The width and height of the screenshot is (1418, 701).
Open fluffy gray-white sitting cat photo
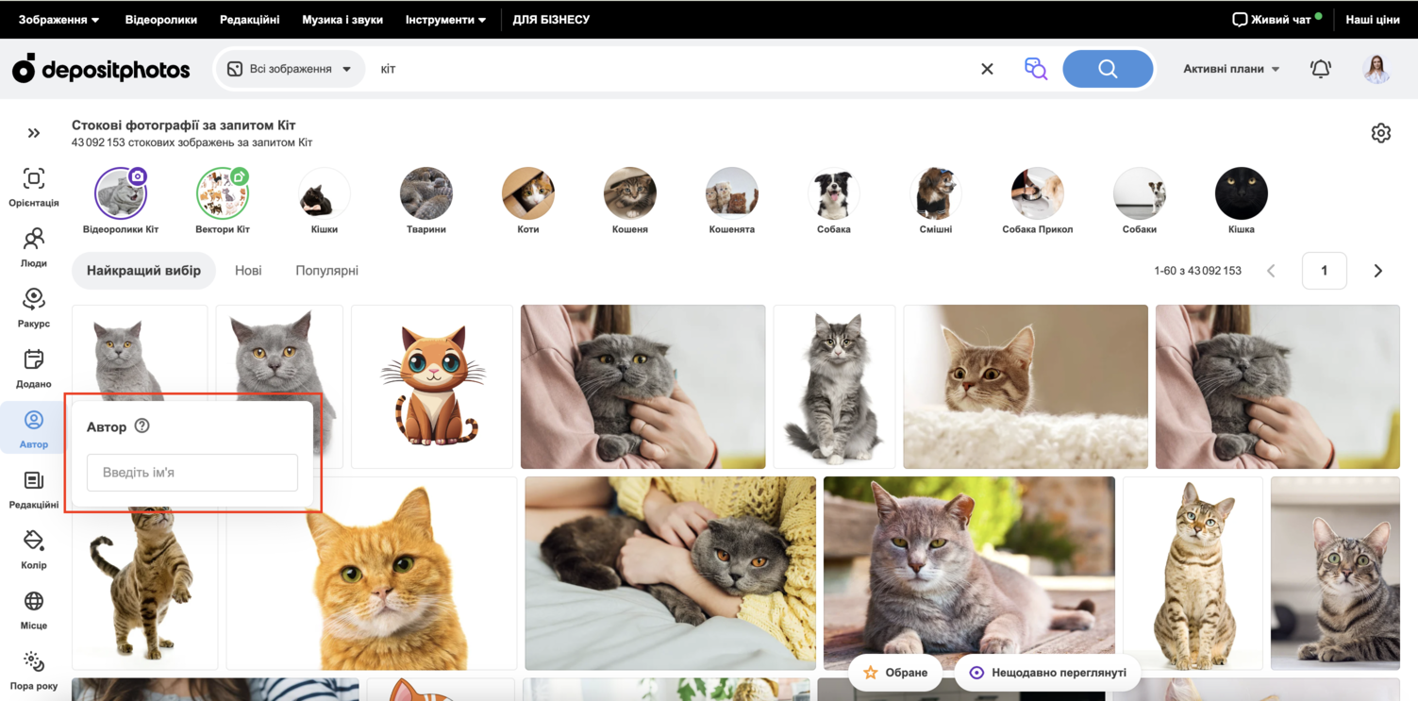pos(834,387)
